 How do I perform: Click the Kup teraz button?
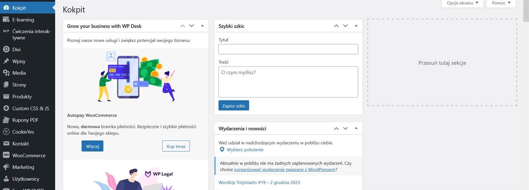(x=176, y=146)
